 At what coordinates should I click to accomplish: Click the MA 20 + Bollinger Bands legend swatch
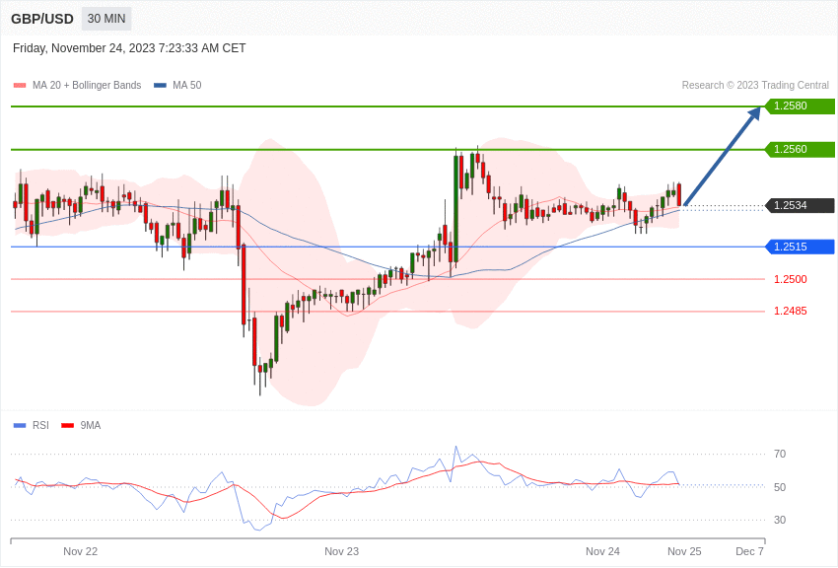click(x=20, y=86)
